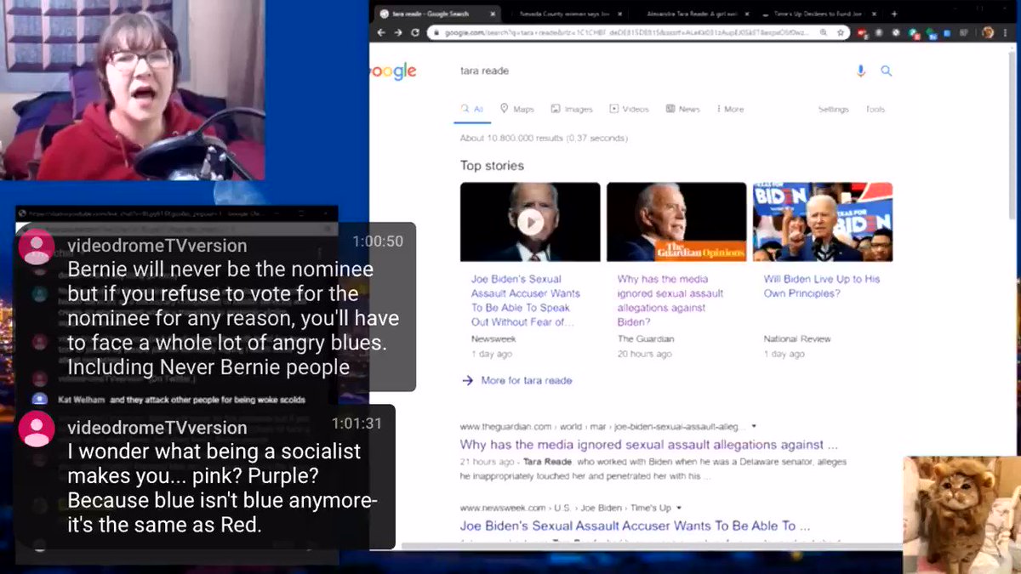1021x574 pixels.
Task: Select the All search results tab
Action: pyautogui.click(x=472, y=110)
